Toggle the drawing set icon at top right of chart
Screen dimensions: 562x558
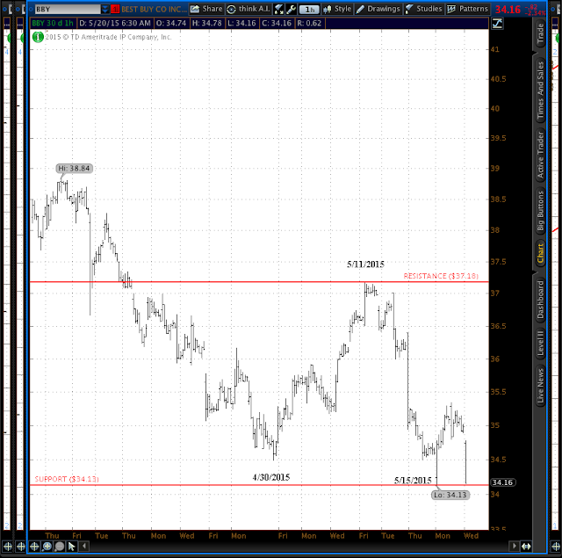point(497,24)
